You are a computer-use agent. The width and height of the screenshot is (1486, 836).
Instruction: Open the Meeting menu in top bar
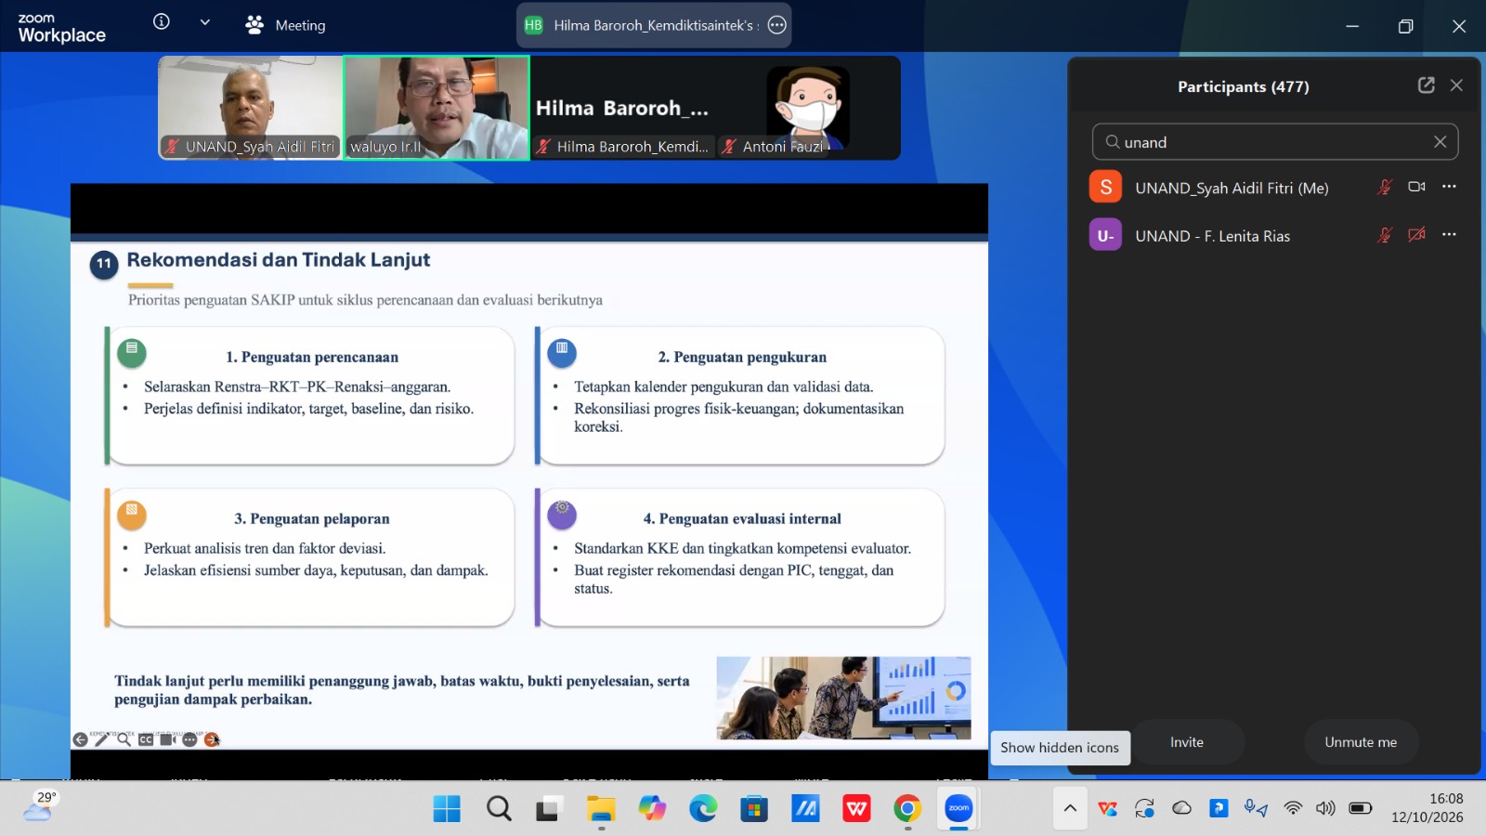[285, 25]
